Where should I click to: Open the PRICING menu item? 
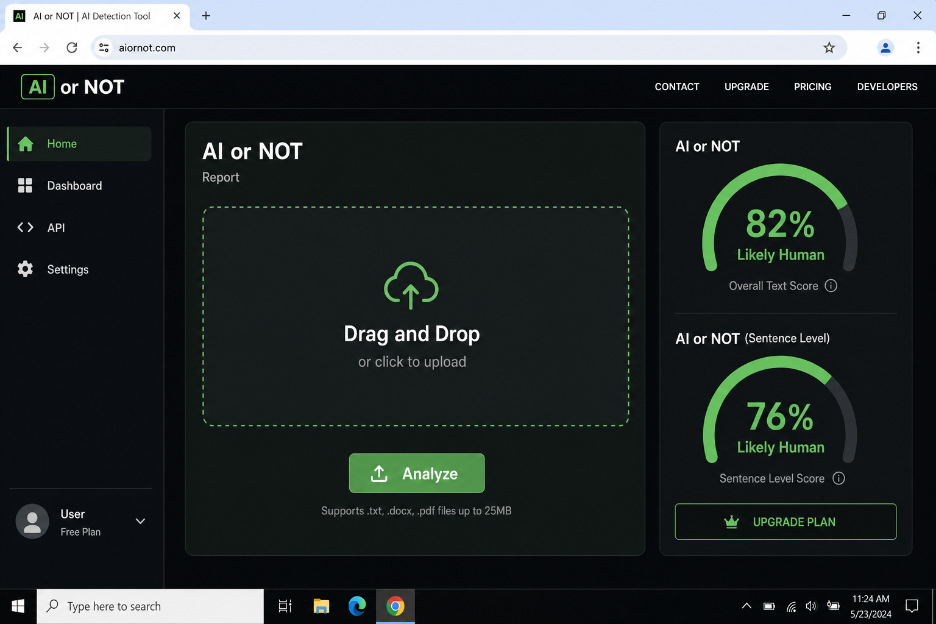(x=812, y=87)
